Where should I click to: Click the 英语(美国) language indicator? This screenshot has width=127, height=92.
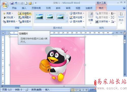click(x=37, y=90)
